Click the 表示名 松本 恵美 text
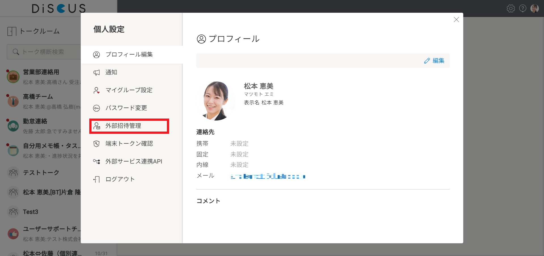Viewport: 544px width, 256px height. (264, 102)
